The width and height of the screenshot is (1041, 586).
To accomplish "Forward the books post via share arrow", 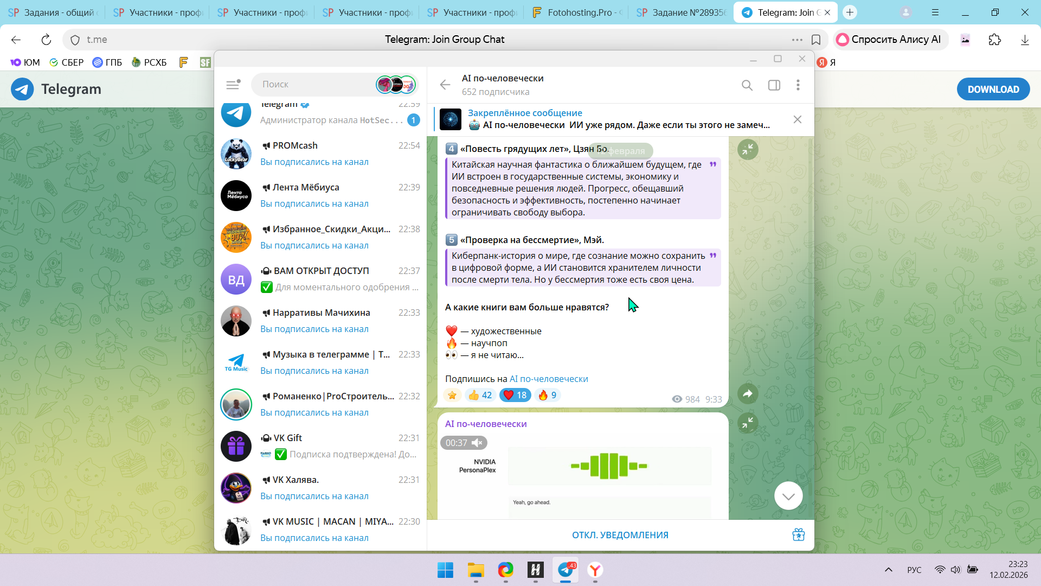I will 748,394.
